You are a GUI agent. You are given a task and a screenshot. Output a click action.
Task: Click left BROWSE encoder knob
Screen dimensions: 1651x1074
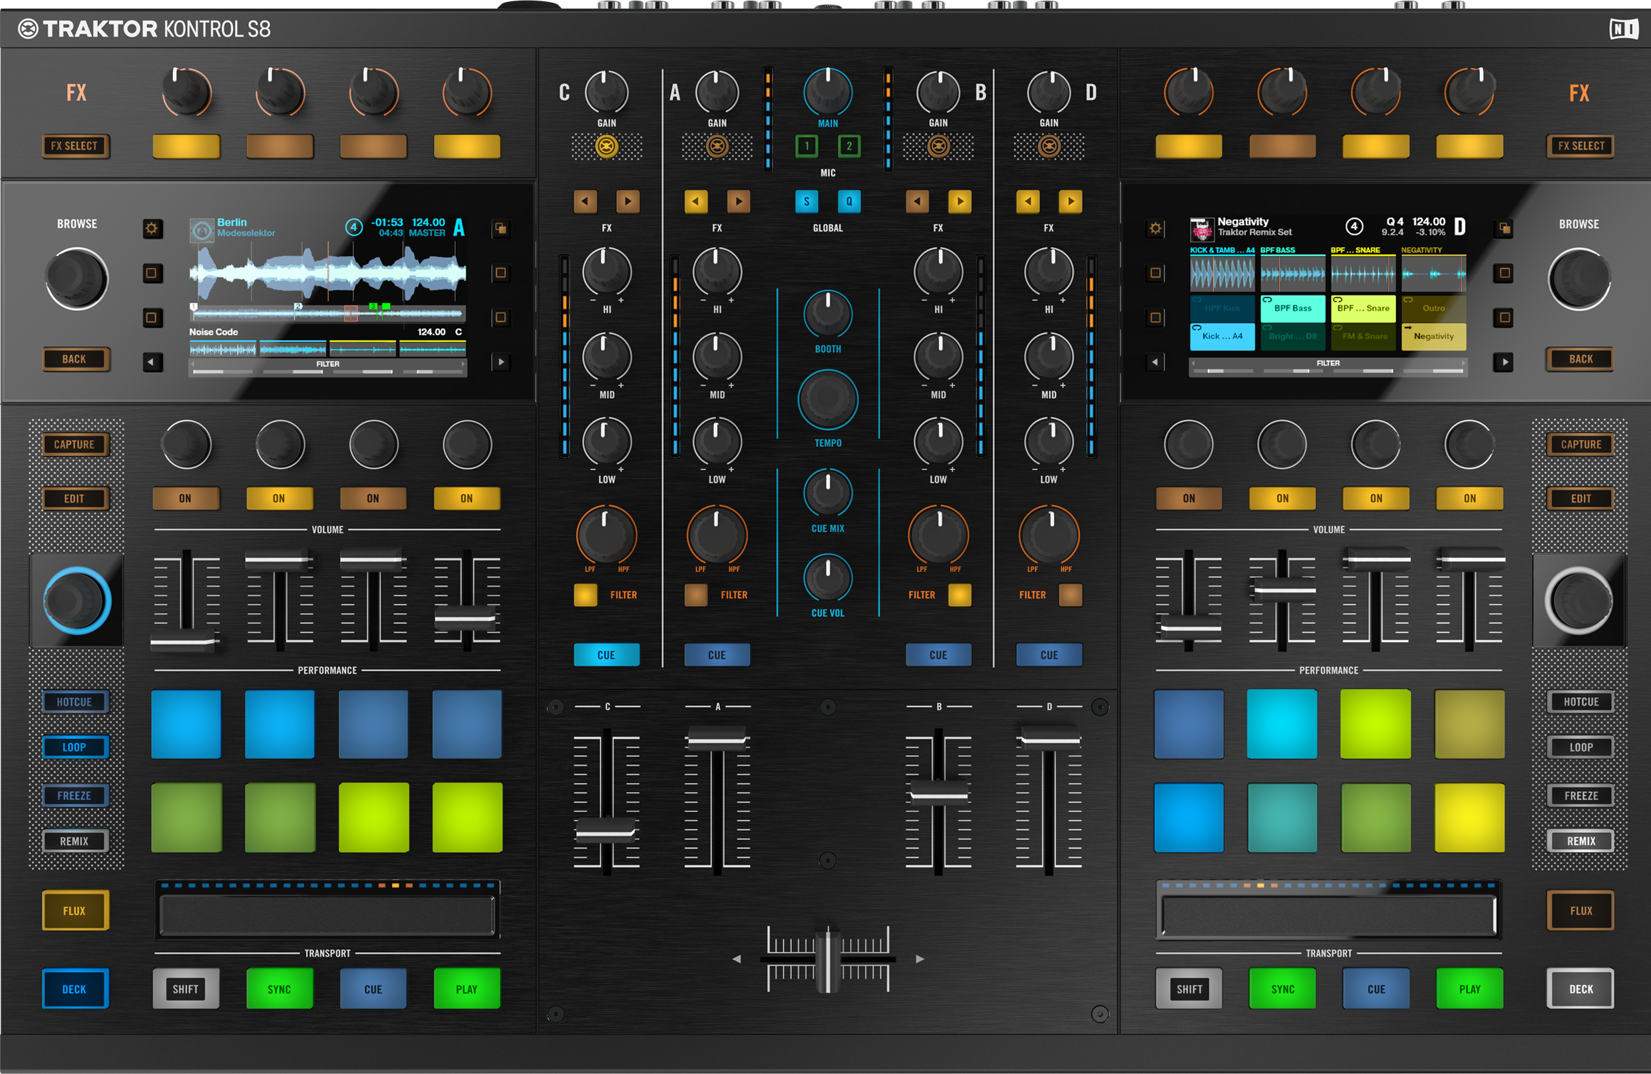pyautogui.click(x=77, y=278)
